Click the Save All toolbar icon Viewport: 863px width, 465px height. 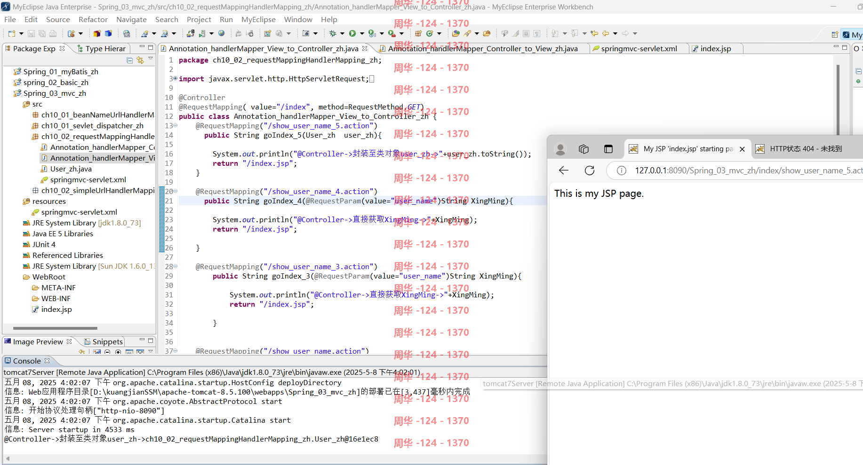[42, 33]
